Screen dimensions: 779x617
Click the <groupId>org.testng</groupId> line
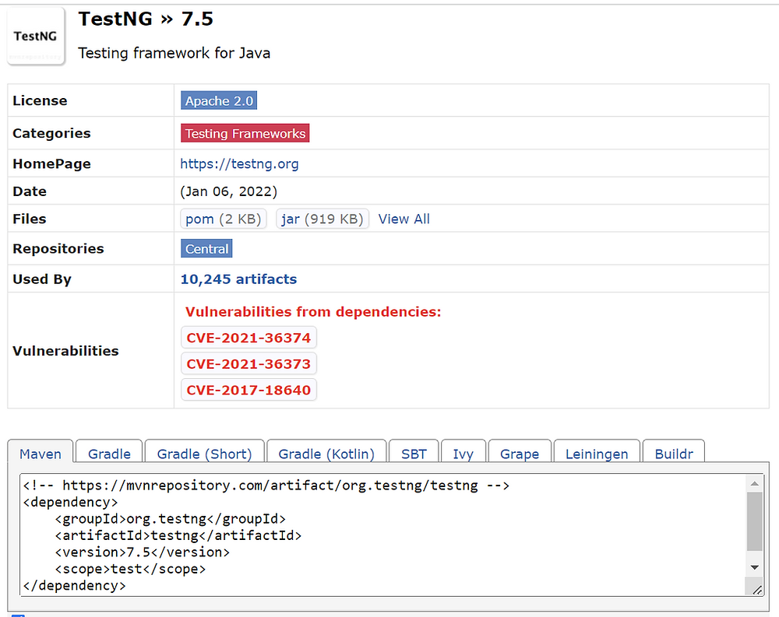click(171, 519)
